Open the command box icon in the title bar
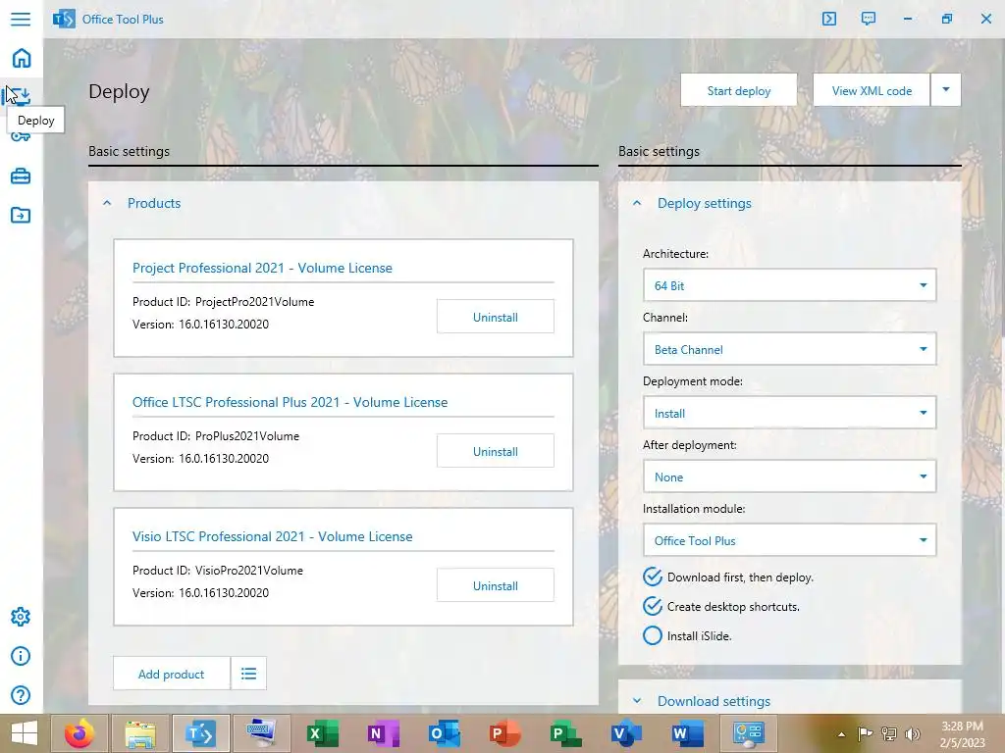1005x753 pixels. pos(828,19)
